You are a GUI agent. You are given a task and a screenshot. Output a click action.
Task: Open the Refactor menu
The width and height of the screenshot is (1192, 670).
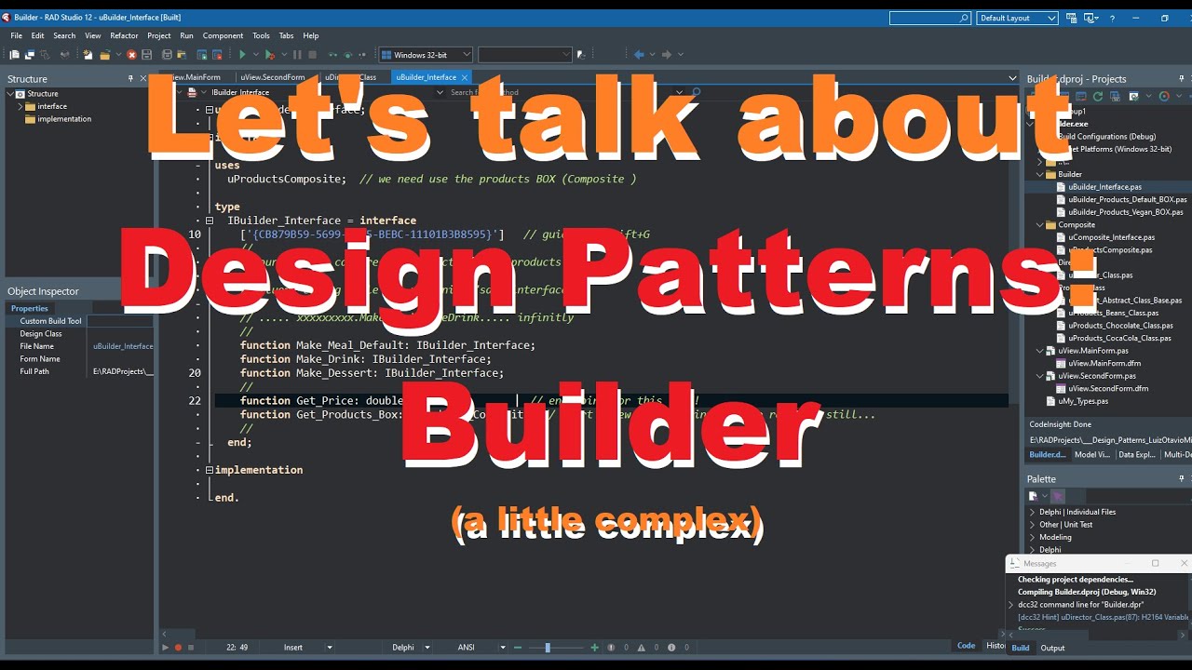click(124, 35)
